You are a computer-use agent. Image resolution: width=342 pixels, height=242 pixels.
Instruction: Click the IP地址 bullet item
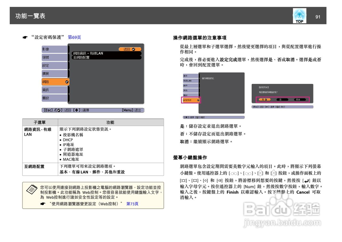pyautogui.click(x=68, y=145)
